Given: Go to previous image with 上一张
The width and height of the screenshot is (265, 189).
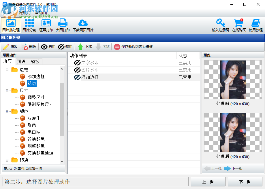Looking at the screenshot, I should coord(213,168).
